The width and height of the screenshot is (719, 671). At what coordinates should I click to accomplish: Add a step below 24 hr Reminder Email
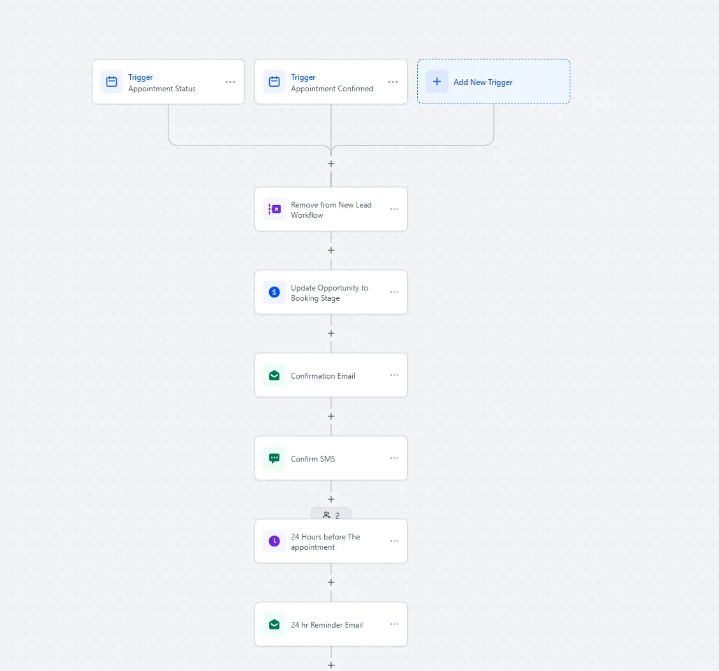[x=331, y=665]
